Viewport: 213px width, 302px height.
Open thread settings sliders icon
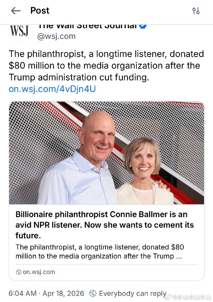196,11
